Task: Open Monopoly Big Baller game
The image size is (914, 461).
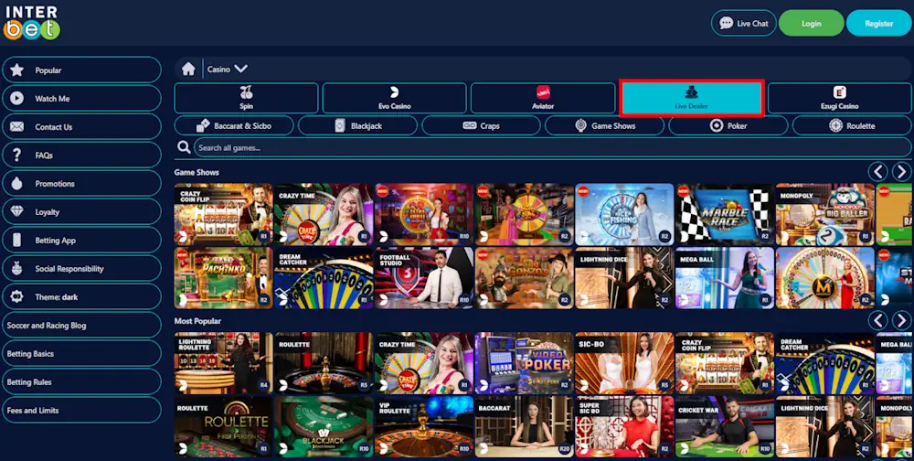Action: tap(824, 214)
